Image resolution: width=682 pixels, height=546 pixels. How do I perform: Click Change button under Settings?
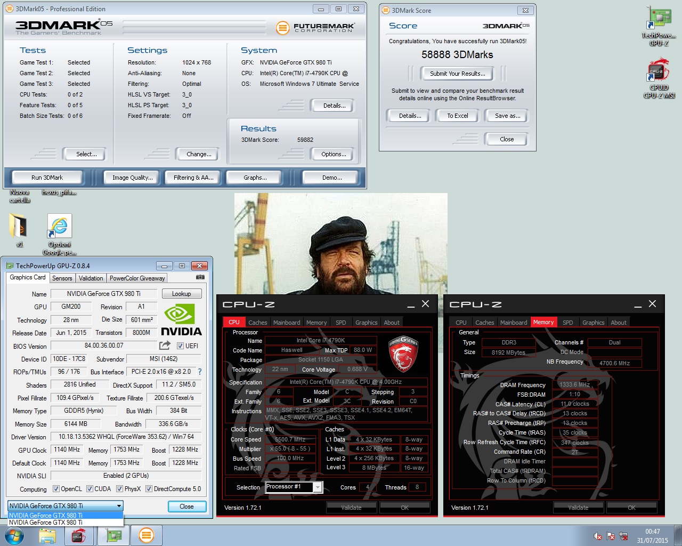(199, 154)
